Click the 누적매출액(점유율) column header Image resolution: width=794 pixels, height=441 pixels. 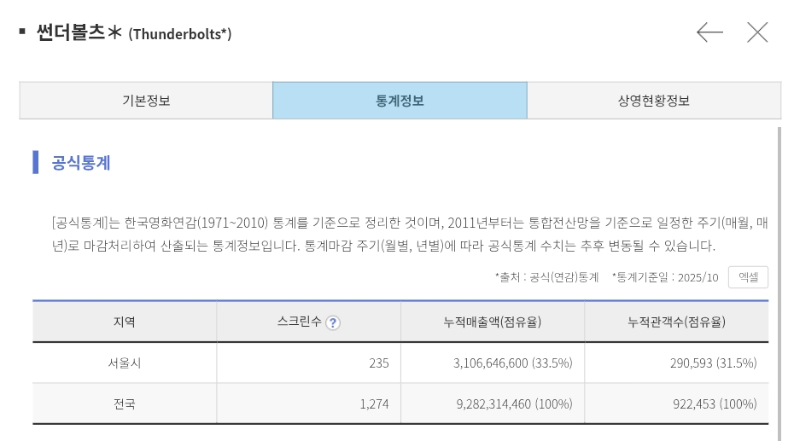click(493, 322)
